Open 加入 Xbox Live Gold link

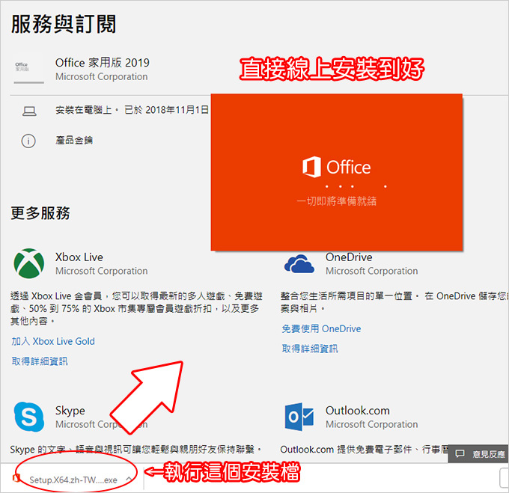[x=53, y=341]
